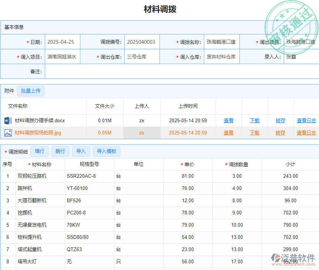Viewport: 319px width, 270px height.
Task: Click 增行 to add a detail row
Action: 40,151
